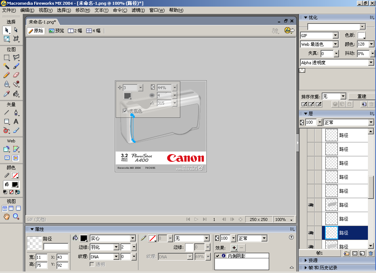
Task: Switch to the 预览 tab
Action: pos(56,31)
